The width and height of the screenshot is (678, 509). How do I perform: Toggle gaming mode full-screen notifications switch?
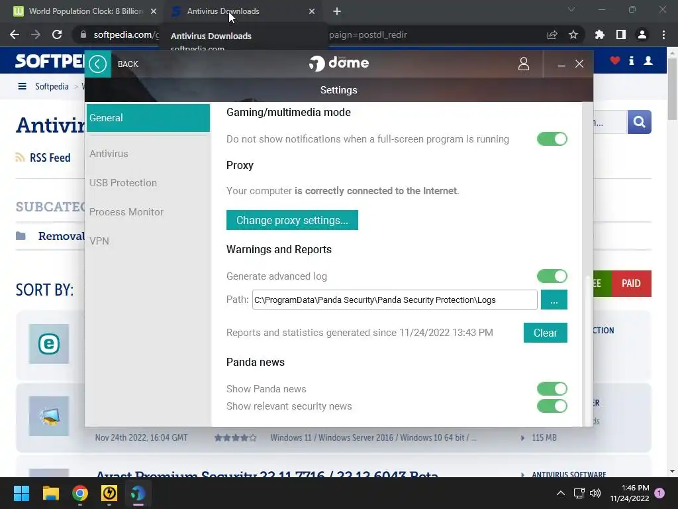click(x=552, y=139)
